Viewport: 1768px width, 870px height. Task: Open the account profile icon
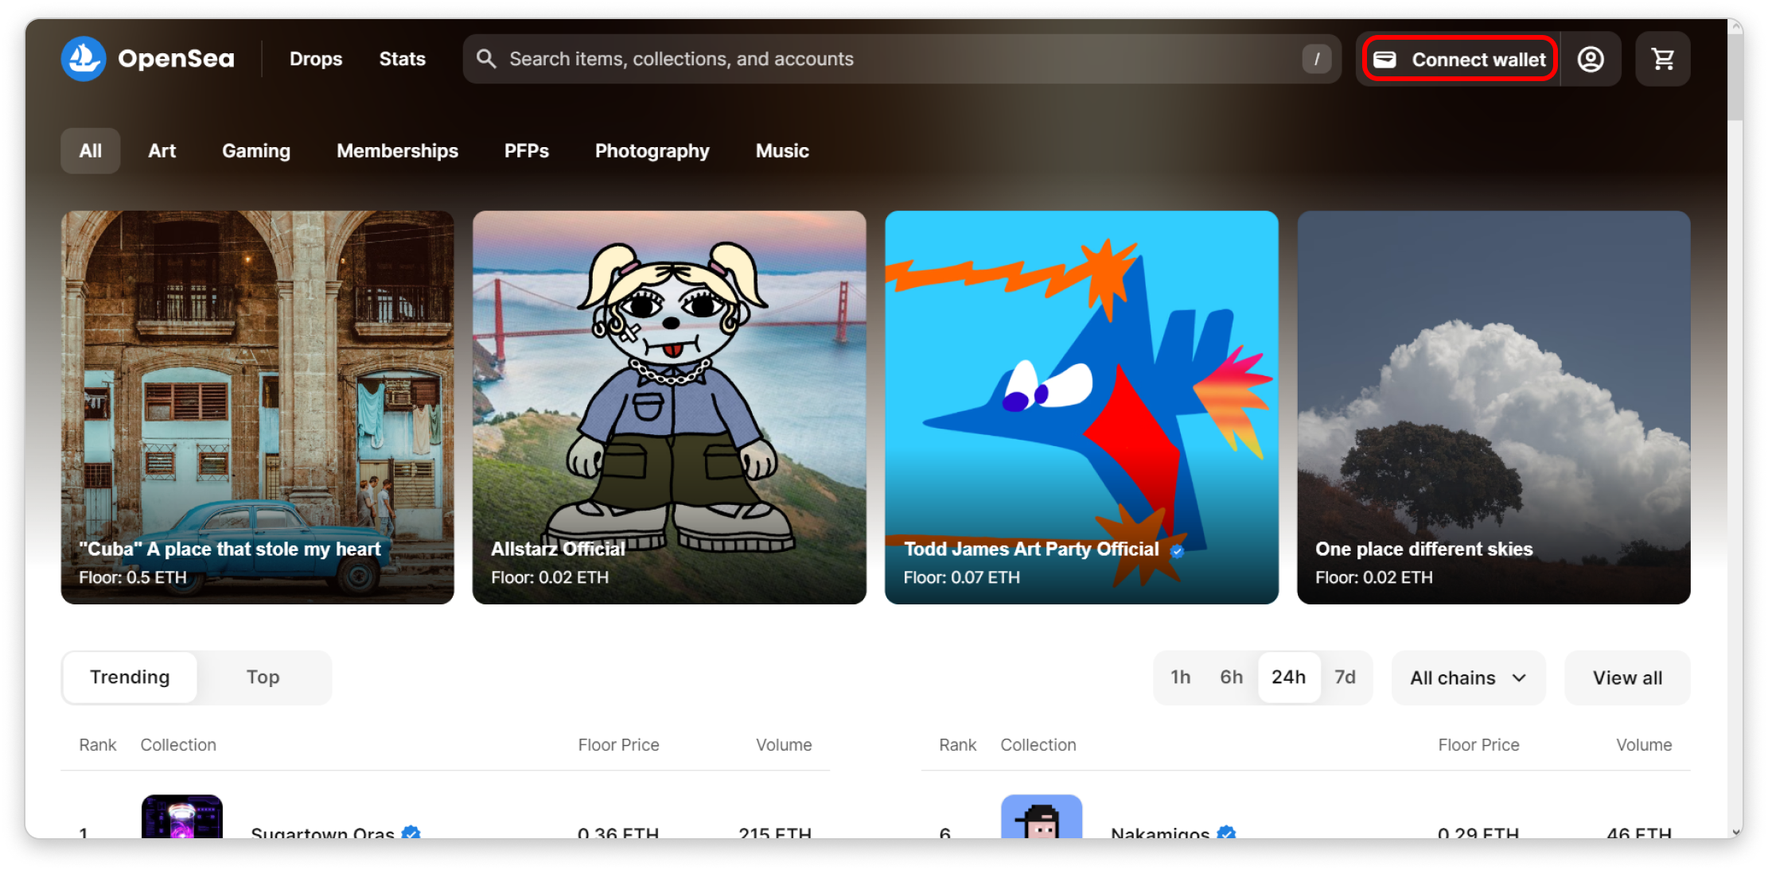(1591, 59)
